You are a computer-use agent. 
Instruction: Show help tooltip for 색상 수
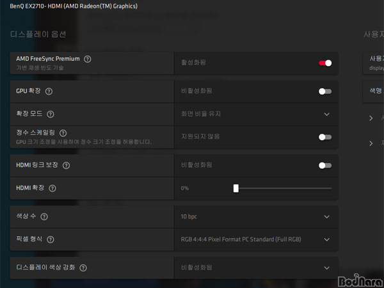point(44,216)
